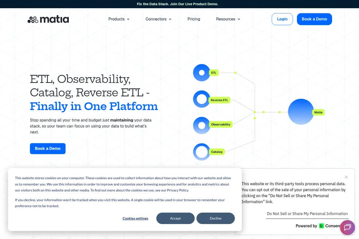This screenshot has width=359, height=239.
Task: Click the green Observability label
Action: [x=221, y=124]
